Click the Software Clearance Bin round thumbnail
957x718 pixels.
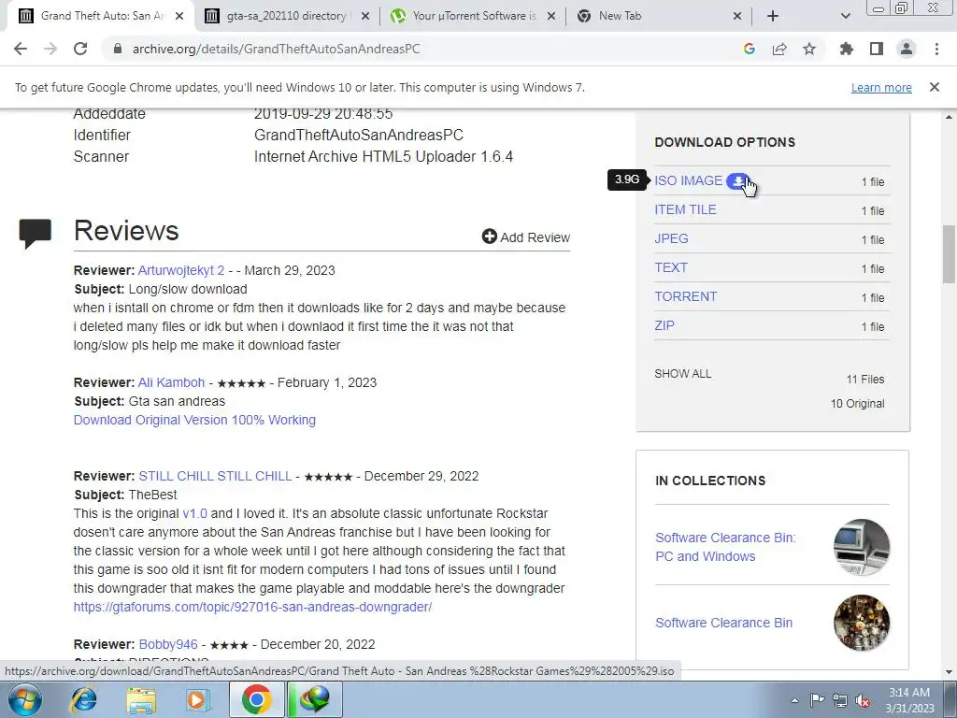click(x=862, y=623)
